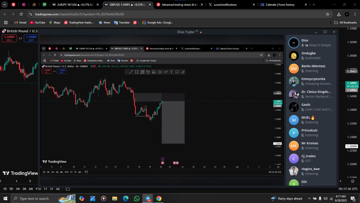Click Chrome's forward arrow
360x203 pixels.
(13, 14)
